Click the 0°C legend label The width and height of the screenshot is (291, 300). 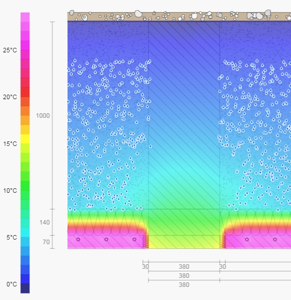tap(12, 284)
